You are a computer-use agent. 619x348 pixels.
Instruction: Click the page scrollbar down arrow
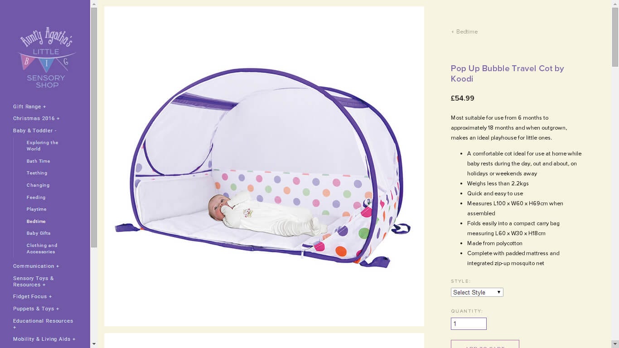coord(615,344)
